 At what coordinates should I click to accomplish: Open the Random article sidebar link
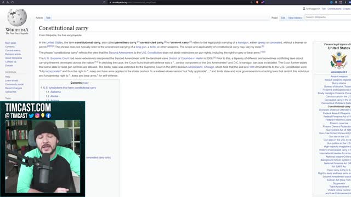[13, 54]
